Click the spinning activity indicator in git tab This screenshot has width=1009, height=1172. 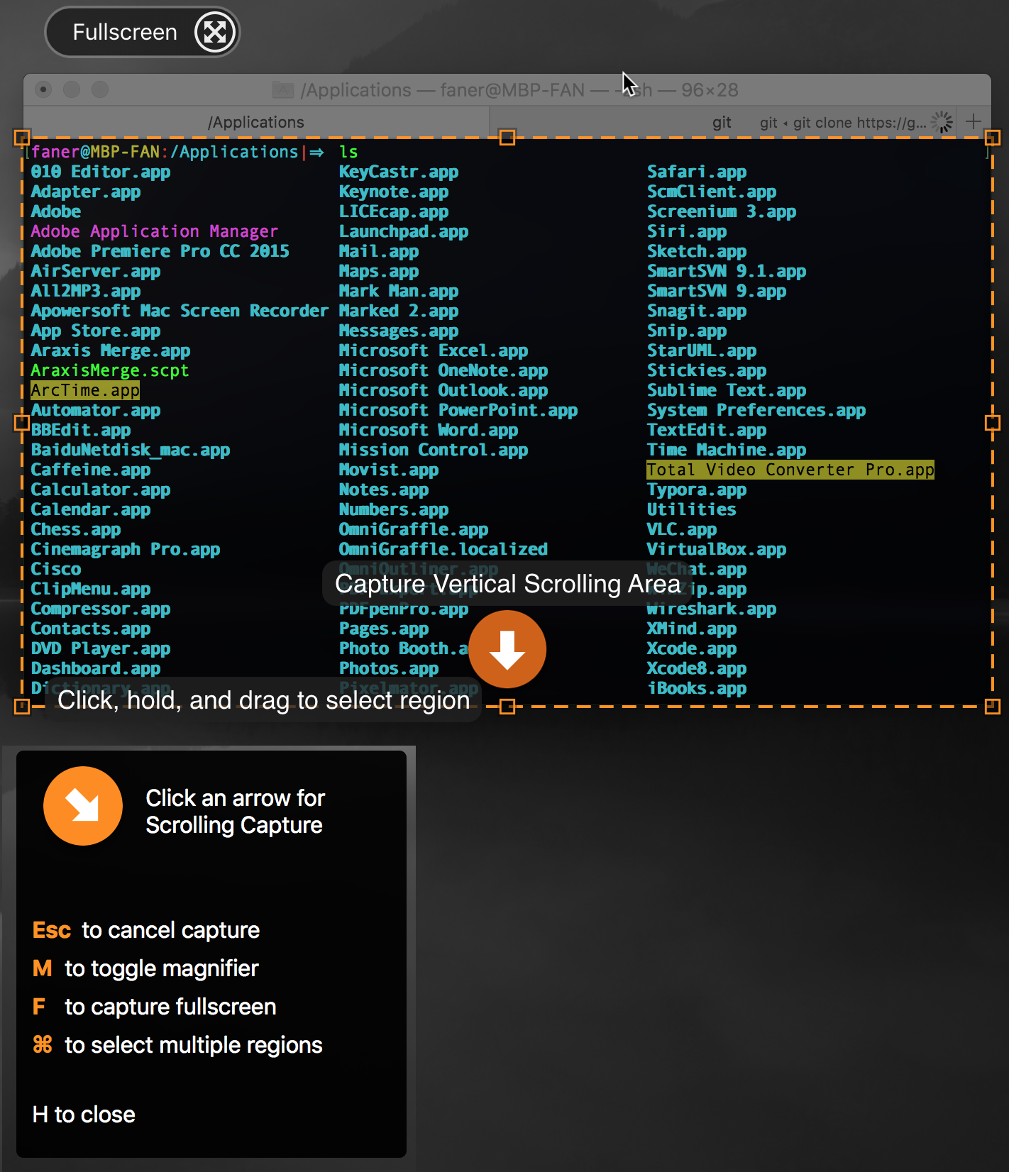pyautogui.click(x=942, y=122)
